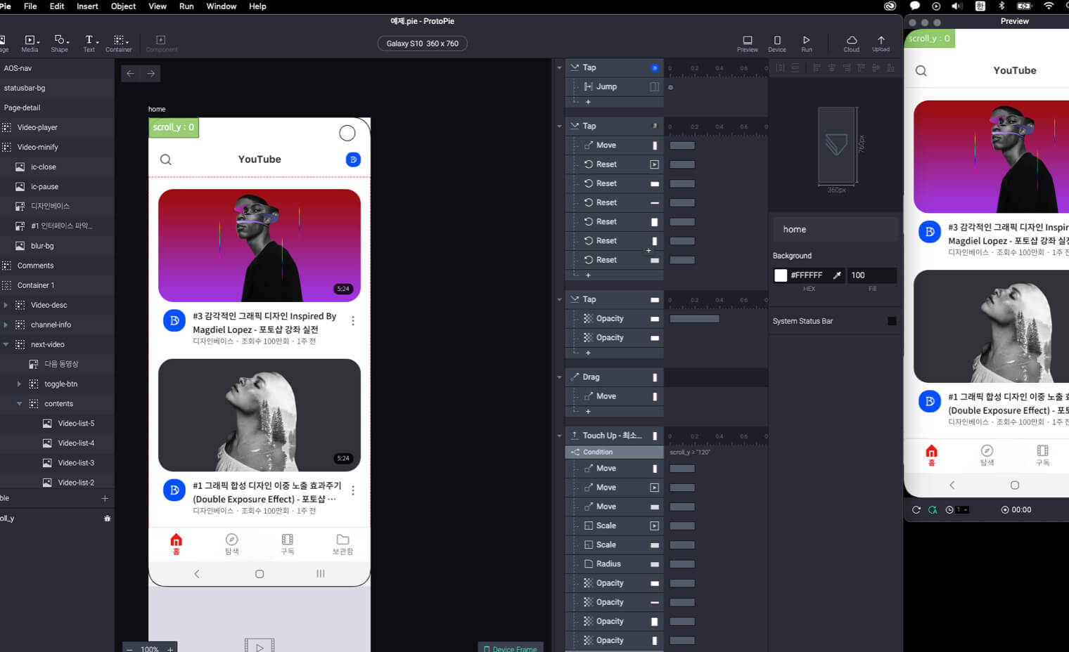
Task: Open the Window menu
Action: click(x=221, y=6)
